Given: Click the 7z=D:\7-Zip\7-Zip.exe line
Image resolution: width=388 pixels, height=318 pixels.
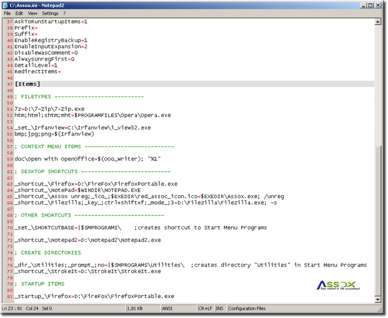Looking at the screenshot, I should (x=49, y=109).
